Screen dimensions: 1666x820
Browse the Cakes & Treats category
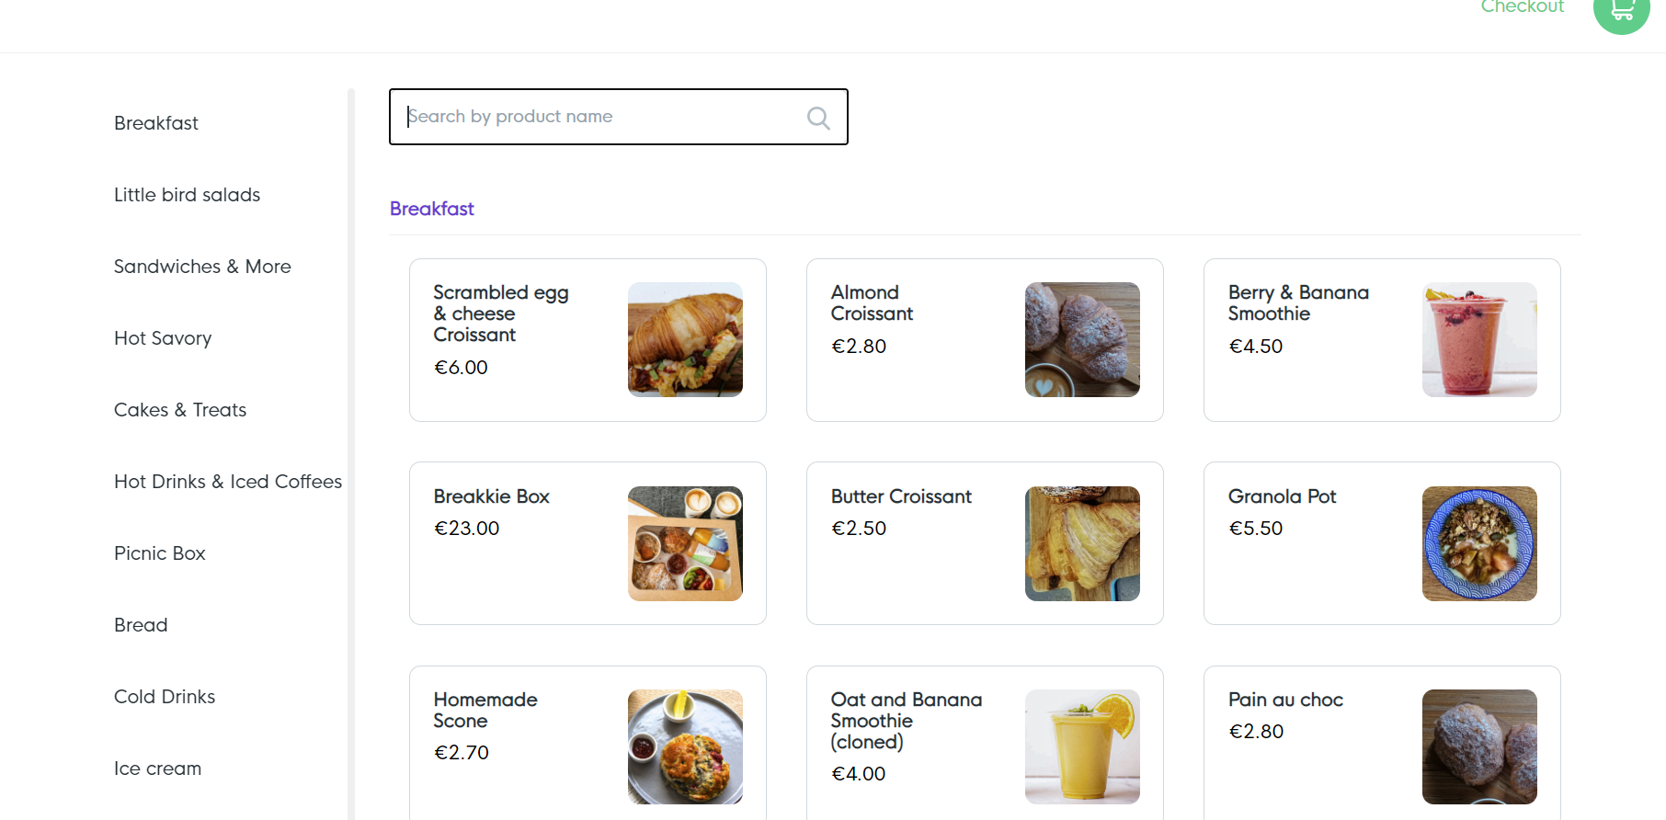click(x=180, y=409)
